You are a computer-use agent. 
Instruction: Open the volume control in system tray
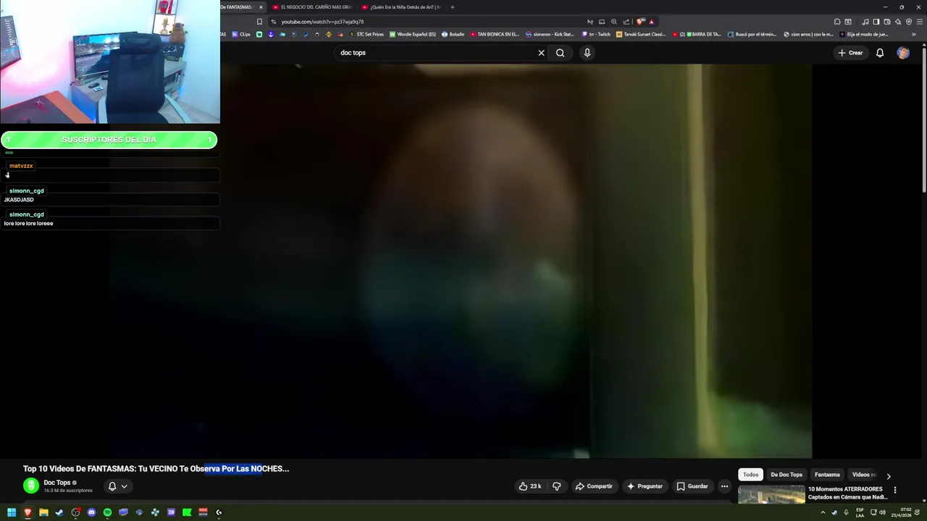coord(882,512)
